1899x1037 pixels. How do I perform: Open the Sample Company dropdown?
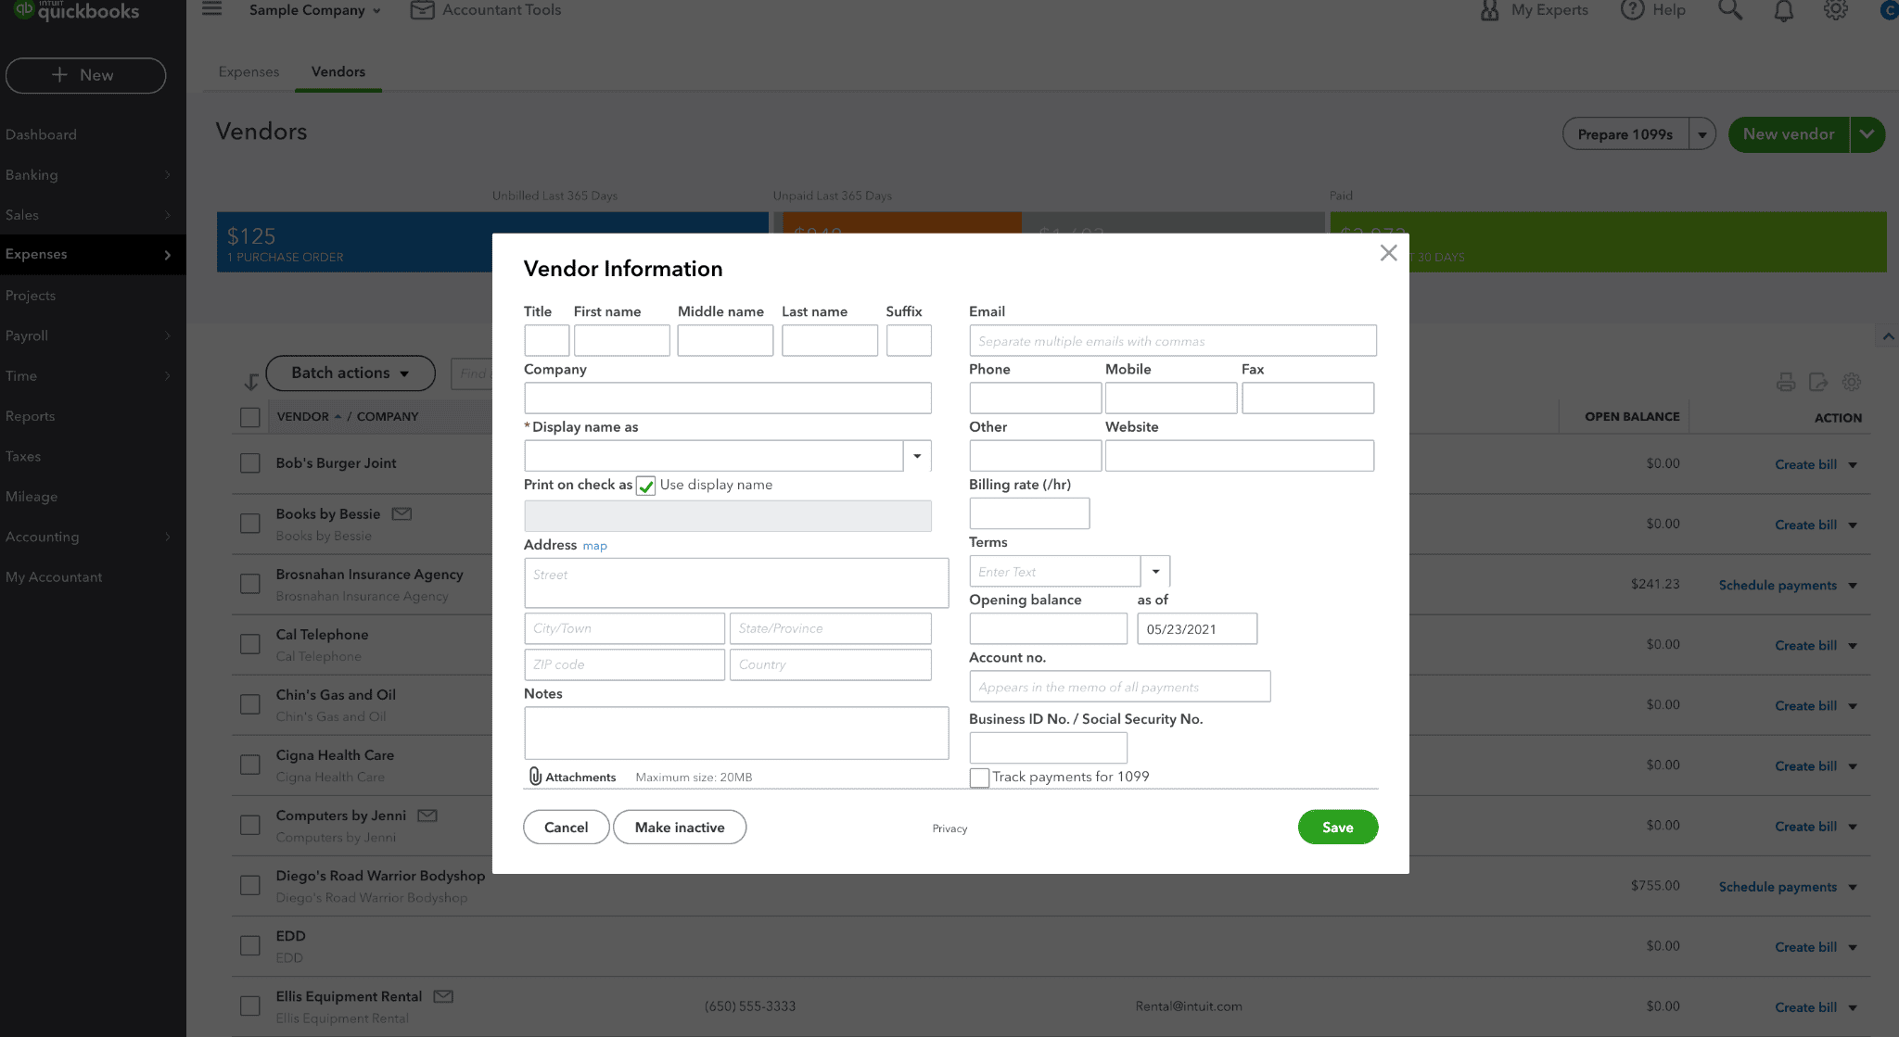(315, 10)
